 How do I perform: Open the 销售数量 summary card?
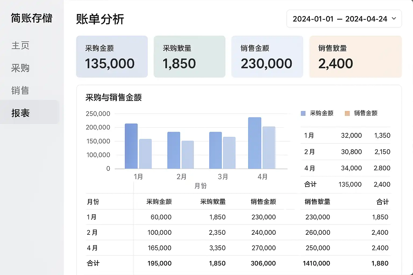click(x=355, y=57)
